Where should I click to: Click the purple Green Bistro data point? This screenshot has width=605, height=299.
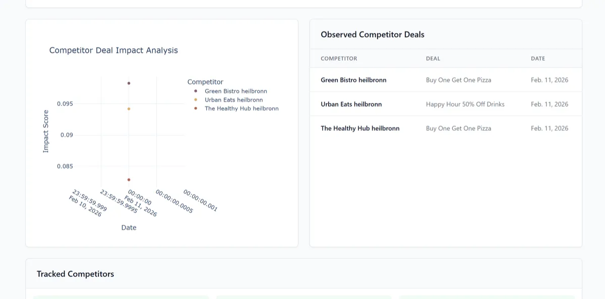(x=129, y=83)
